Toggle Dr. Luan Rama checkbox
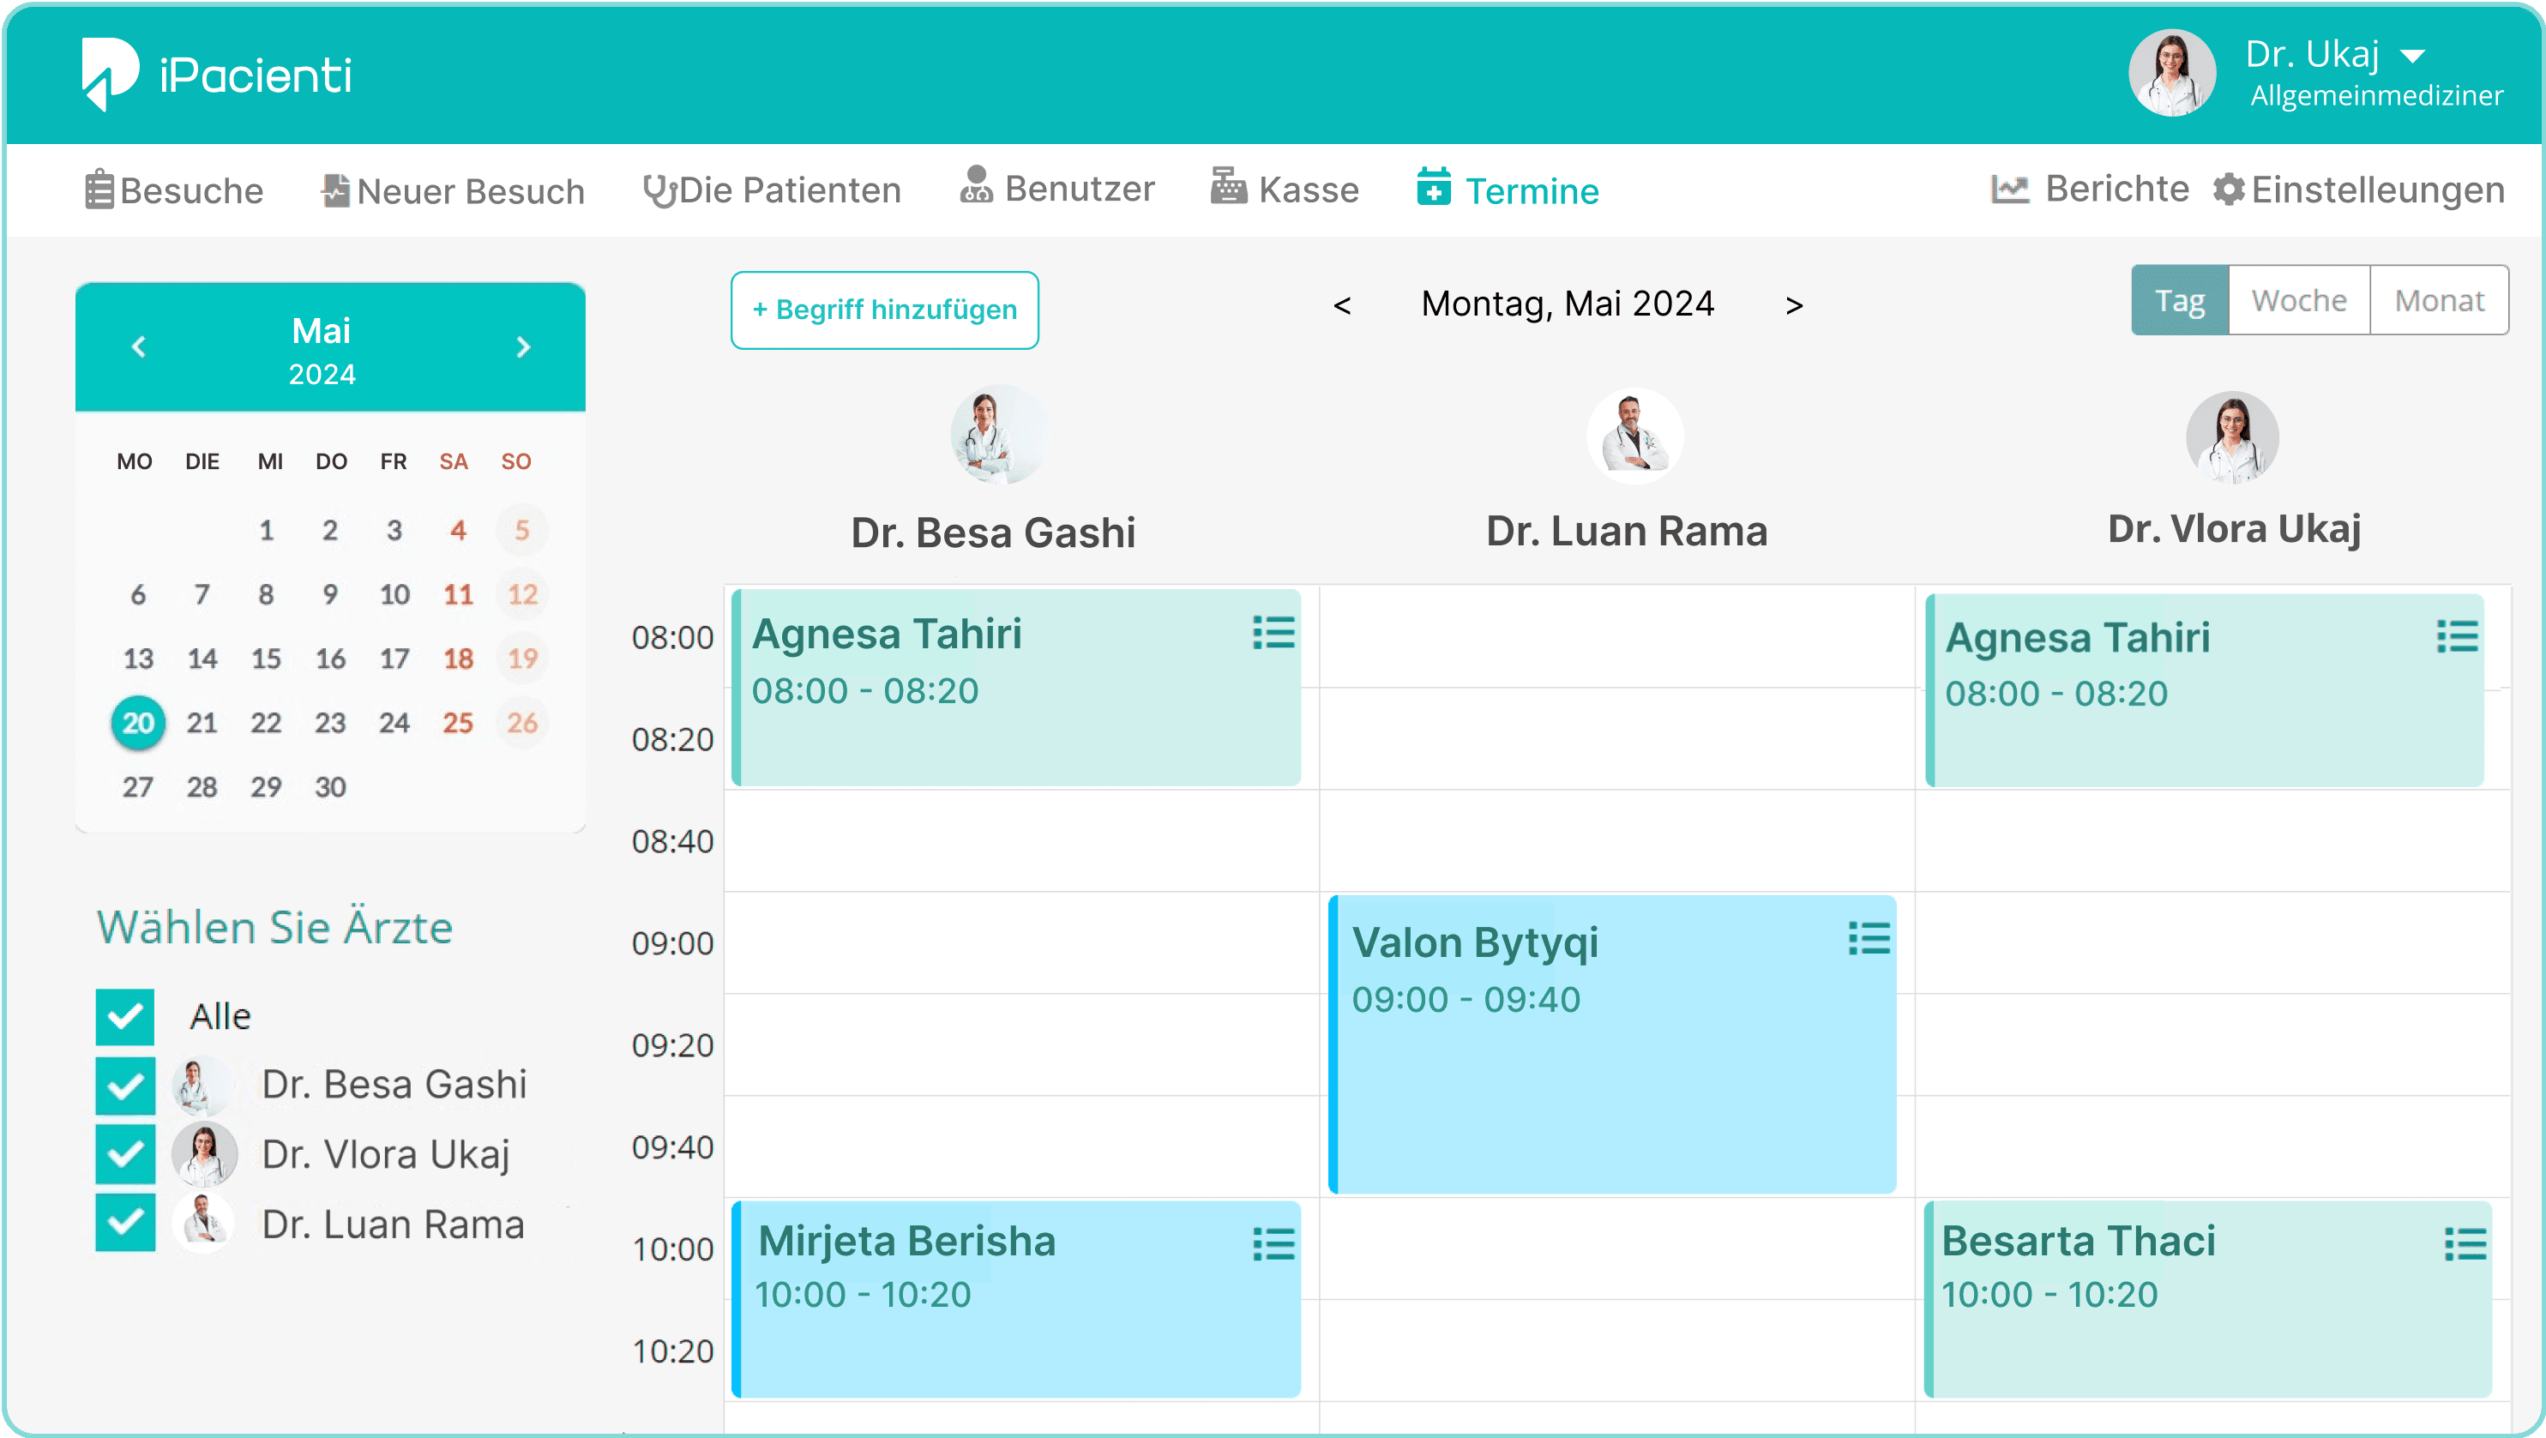 (x=124, y=1223)
